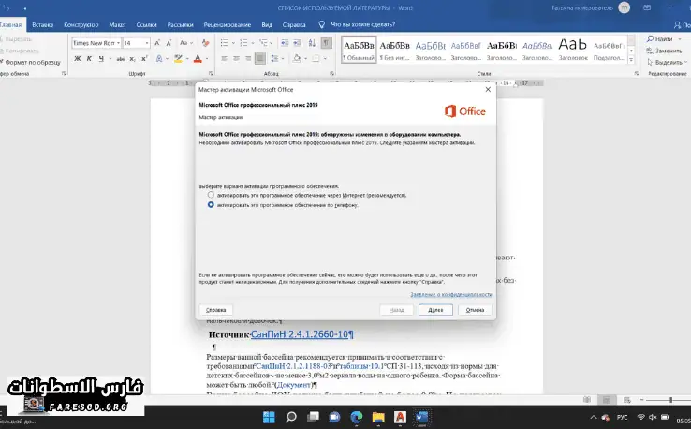The height and width of the screenshot is (429, 691).
Task: Open the privacy statement link
Action: tap(450, 293)
